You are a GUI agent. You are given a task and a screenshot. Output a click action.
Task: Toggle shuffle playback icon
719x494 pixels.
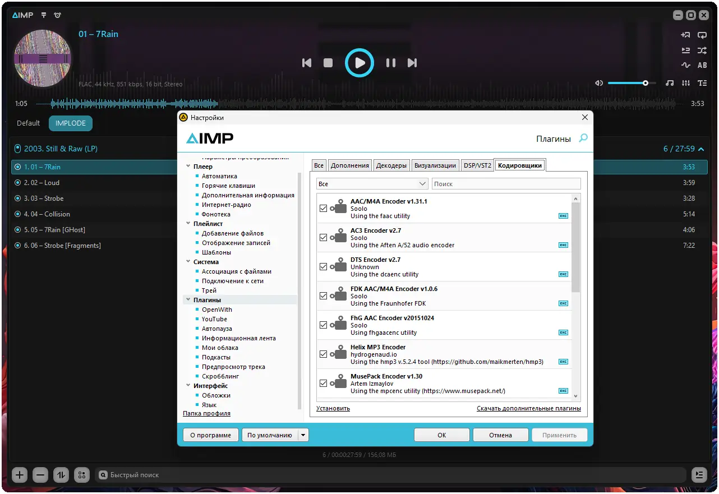(702, 50)
